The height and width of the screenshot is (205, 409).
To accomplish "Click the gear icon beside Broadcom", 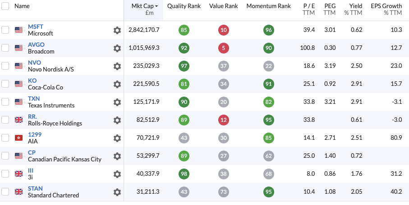I will (117, 48).
